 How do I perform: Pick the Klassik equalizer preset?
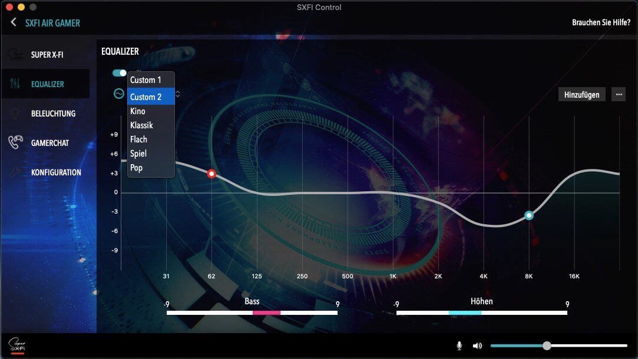tap(141, 125)
